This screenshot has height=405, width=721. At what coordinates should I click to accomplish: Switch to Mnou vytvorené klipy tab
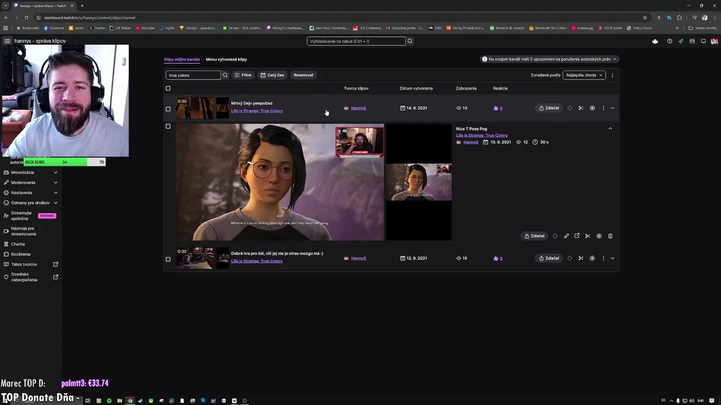[226, 59]
